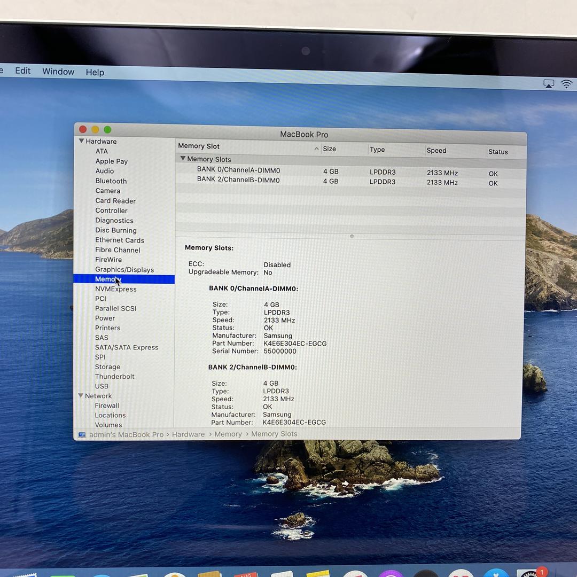Click the ECC value 'Disabled'
This screenshot has width=577, height=577.
pyautogui.click(x=277, y=265)
